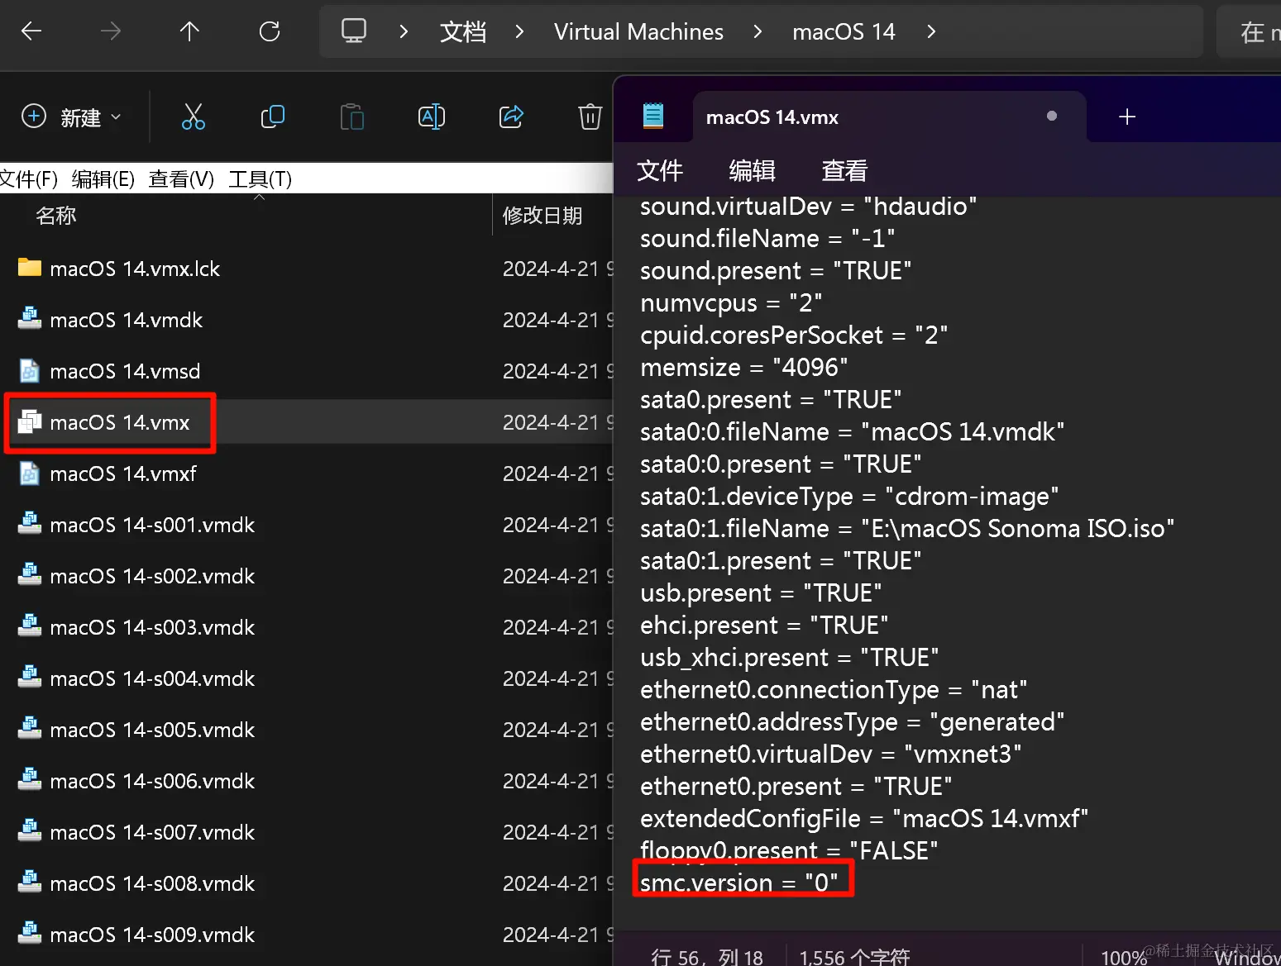Open 文件(F) menu in Explorer

29,178
